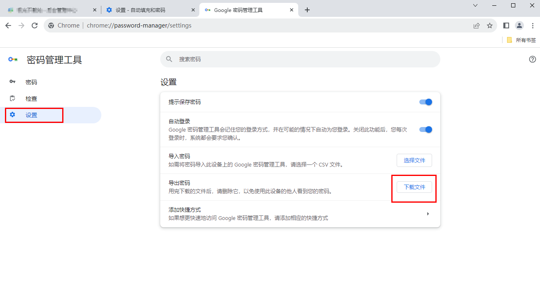
Task: Click the forward navigation arrow
Action: coord(21,25)
